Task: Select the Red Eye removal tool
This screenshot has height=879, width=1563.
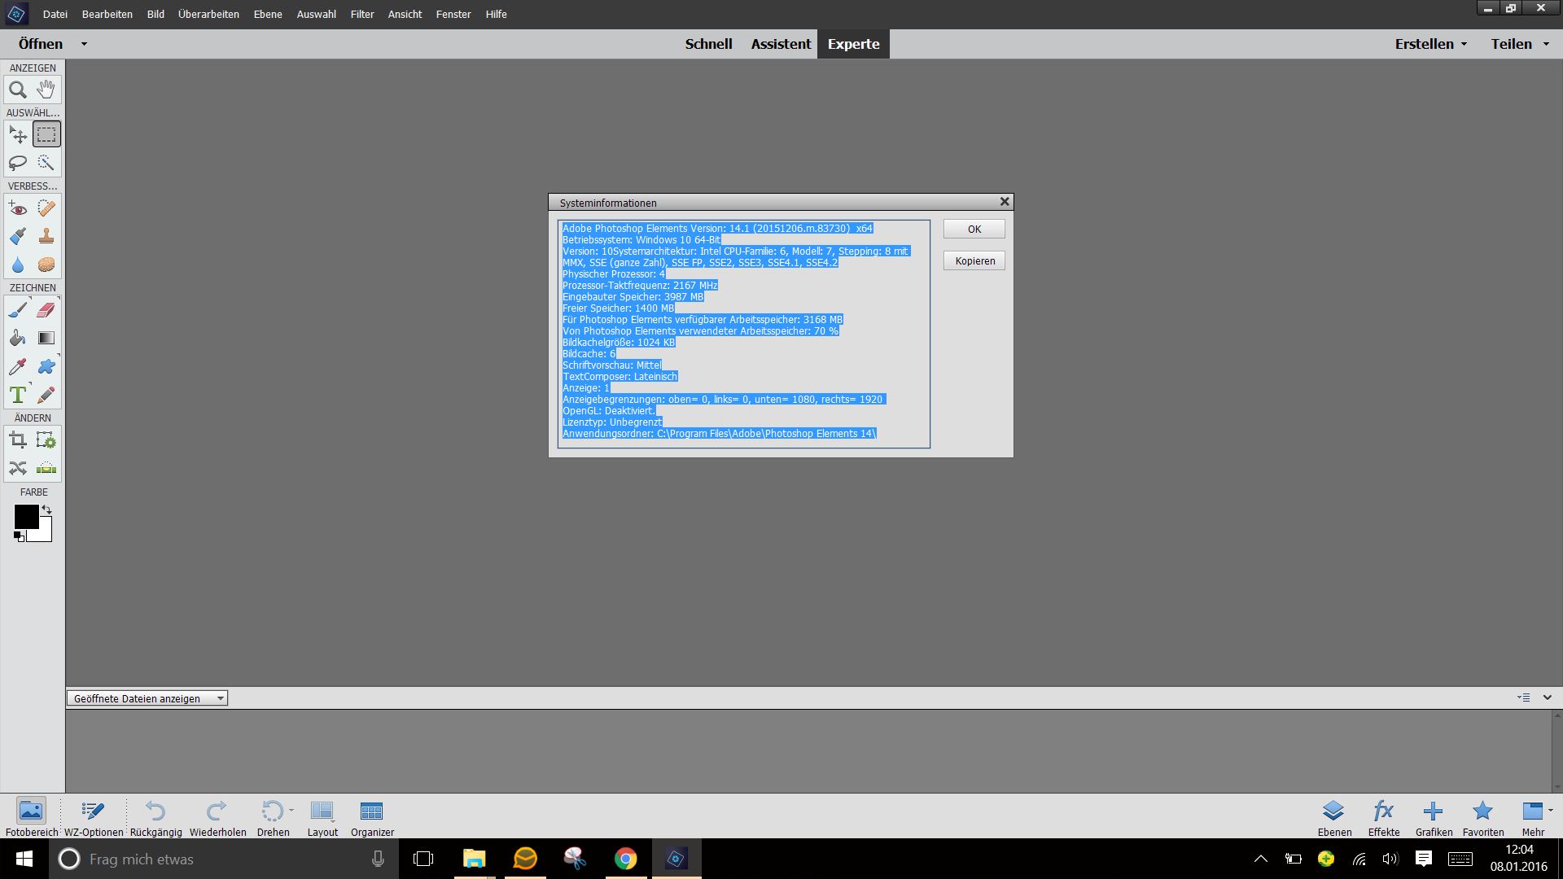Action: [18, 208]
